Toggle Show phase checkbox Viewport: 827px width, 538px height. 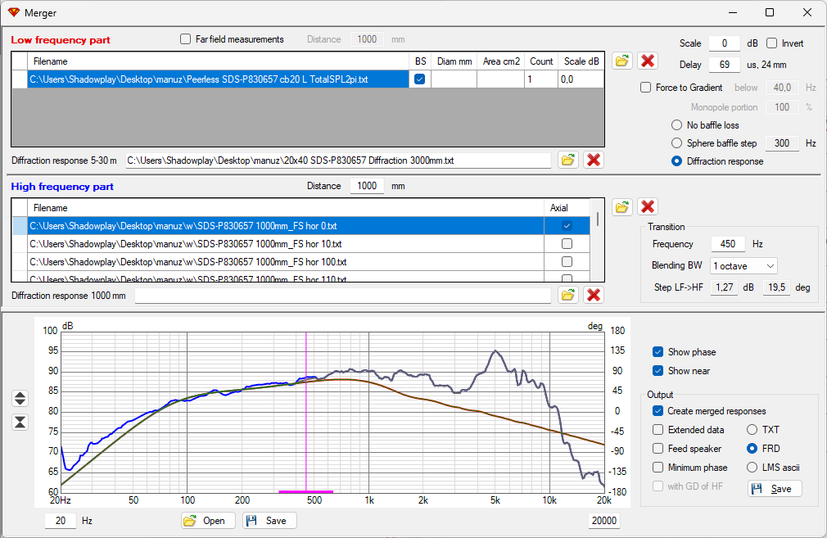tap(658, 352)
